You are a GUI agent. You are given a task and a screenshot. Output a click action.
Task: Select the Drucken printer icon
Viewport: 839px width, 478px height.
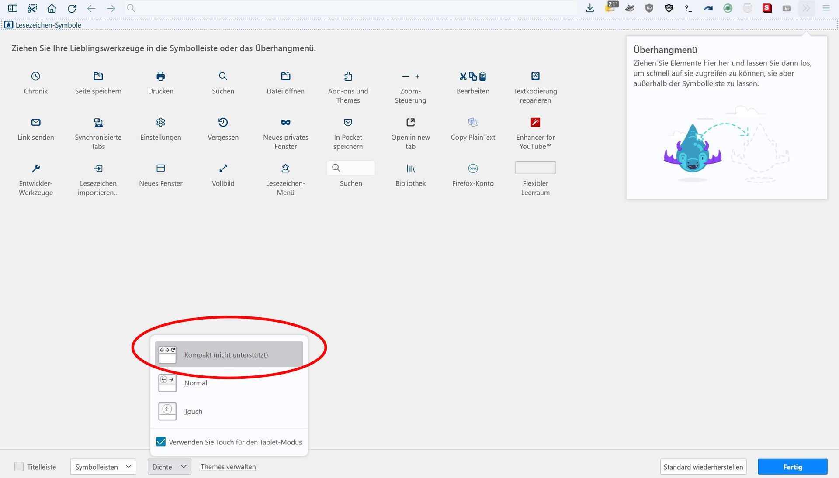coord(161,76)
